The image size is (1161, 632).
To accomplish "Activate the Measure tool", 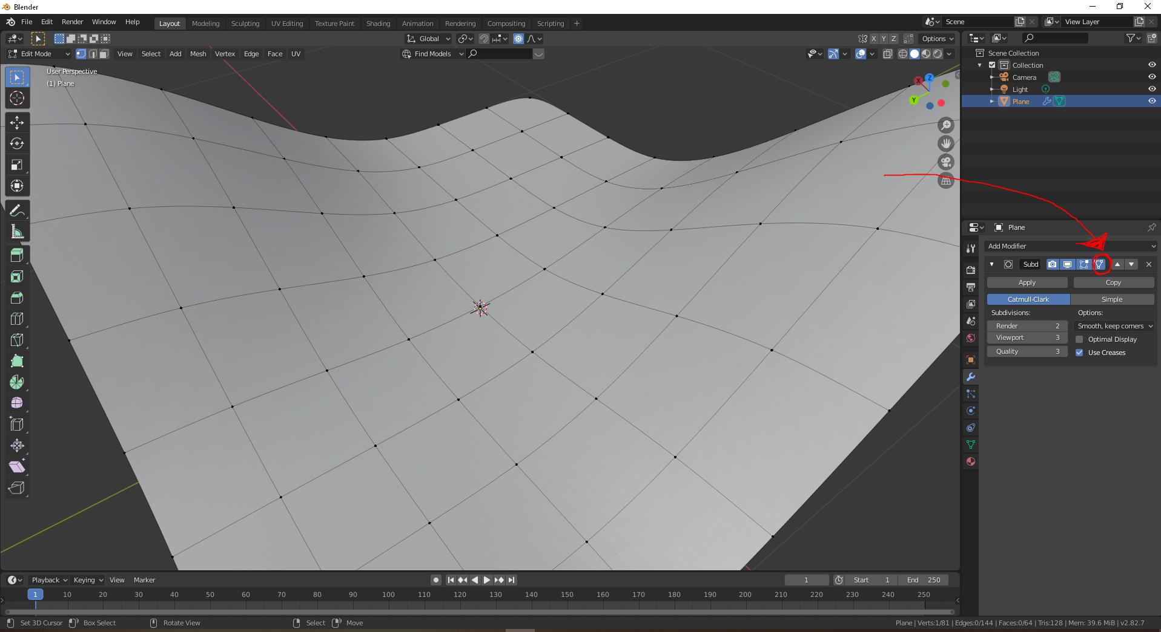I will pos(16,231).
